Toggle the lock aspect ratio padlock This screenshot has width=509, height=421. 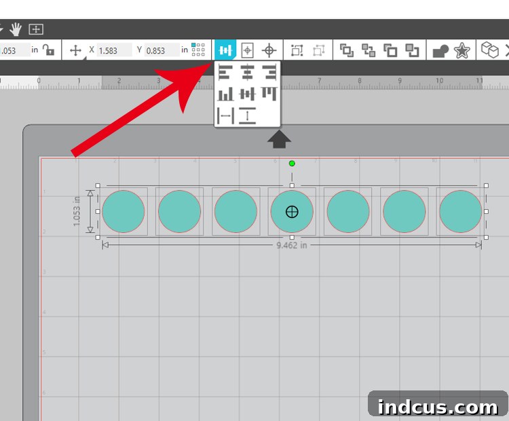coord(49,50)
